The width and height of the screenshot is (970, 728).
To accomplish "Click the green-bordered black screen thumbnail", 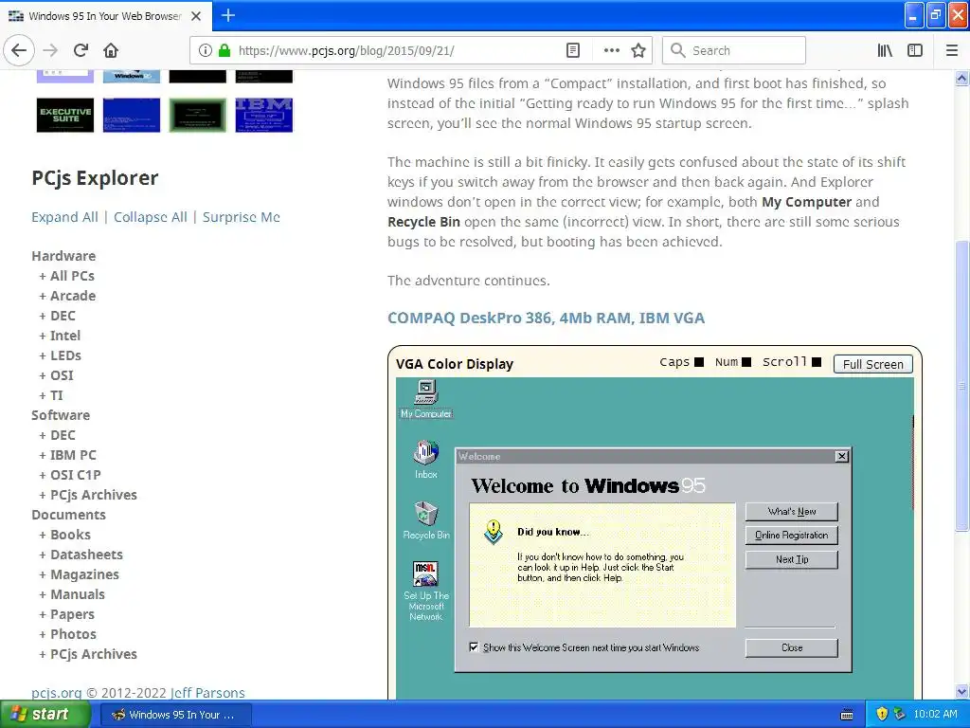I will [x=197, y=115].
